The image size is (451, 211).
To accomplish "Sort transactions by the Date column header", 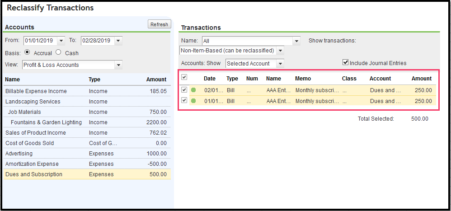I will [x=210, y=79].
